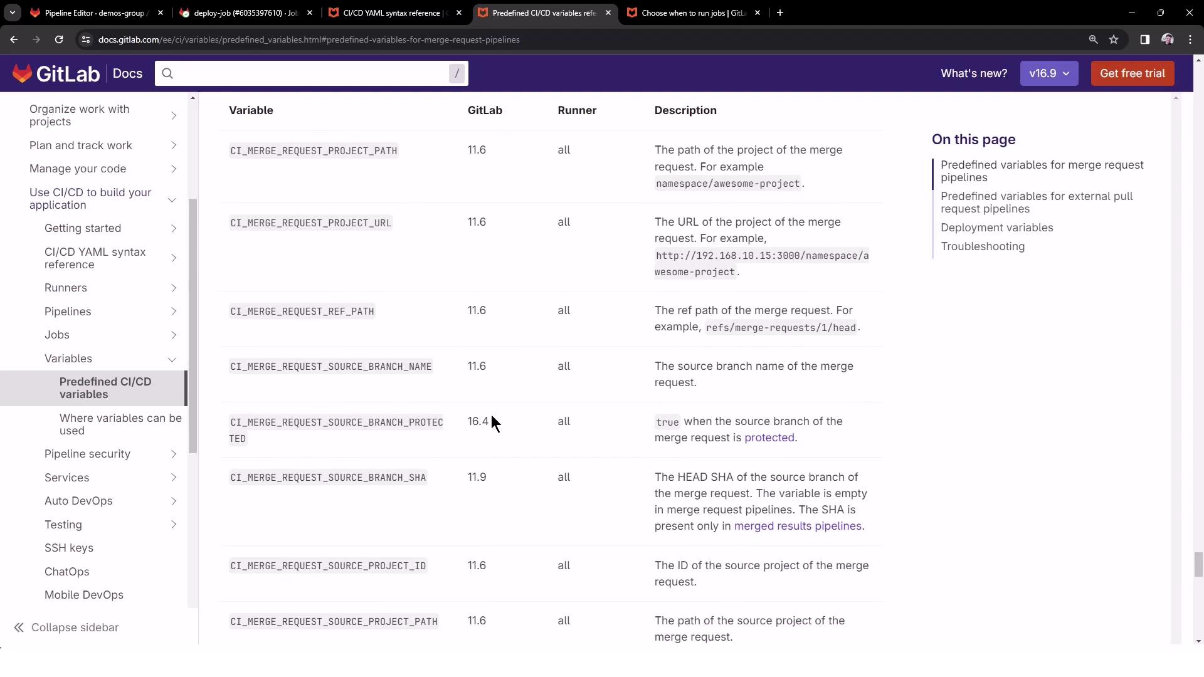Open browser zoom magnifier icon

pyautogui.click(x=1093, y=39)
